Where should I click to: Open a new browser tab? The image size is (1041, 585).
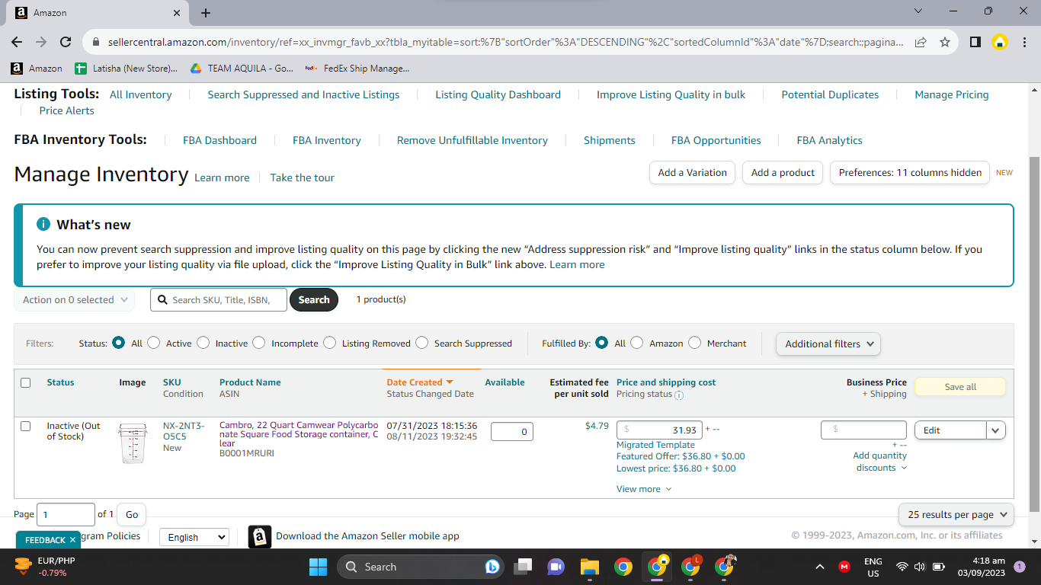[206, 13]
